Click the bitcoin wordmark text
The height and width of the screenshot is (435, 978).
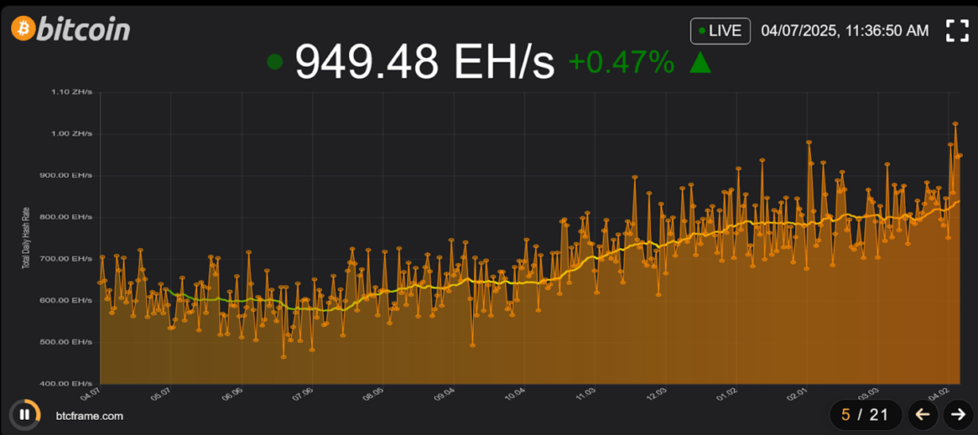click(x=83, y=30)
